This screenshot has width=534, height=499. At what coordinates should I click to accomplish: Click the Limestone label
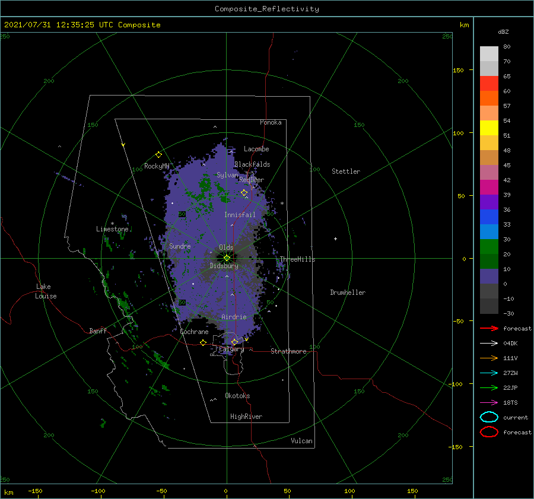point(112,229)
